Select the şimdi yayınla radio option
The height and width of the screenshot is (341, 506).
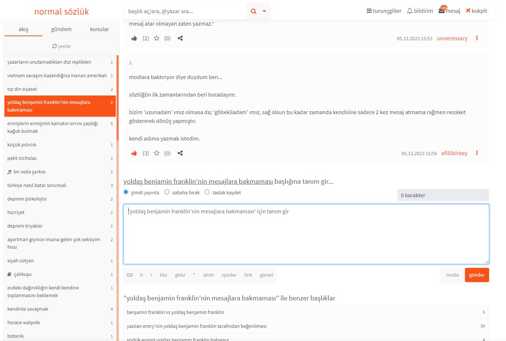pos(126,192)
